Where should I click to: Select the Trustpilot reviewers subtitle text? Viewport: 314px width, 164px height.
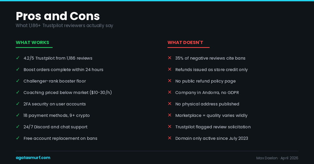(64, 26)
